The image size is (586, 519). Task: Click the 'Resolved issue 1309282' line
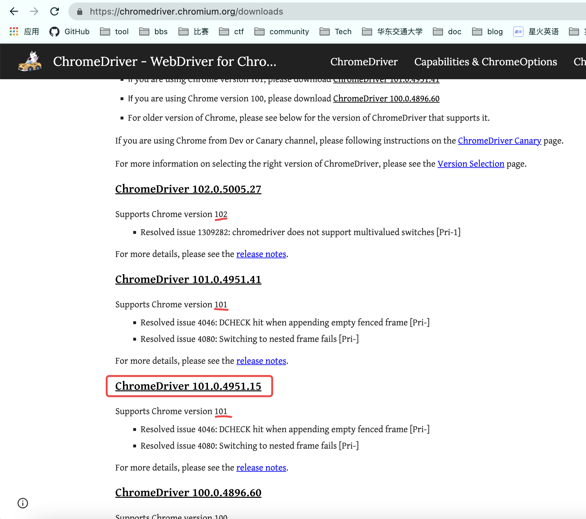point(300,232)
